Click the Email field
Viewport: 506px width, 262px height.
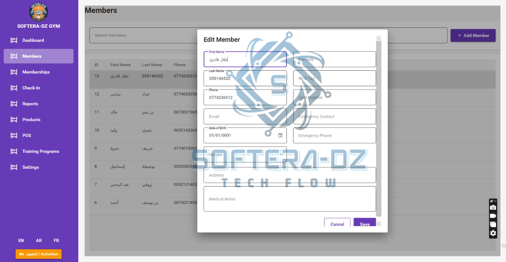(245, 116)
